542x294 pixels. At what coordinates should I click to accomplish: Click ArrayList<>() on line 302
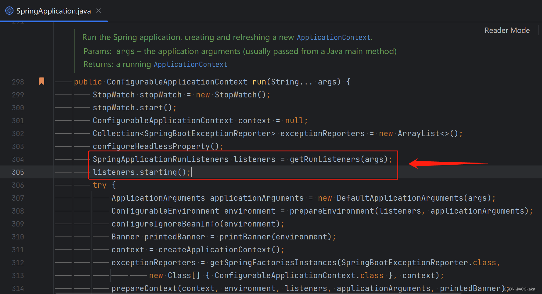pyautogui.click(x=428, y=134)
